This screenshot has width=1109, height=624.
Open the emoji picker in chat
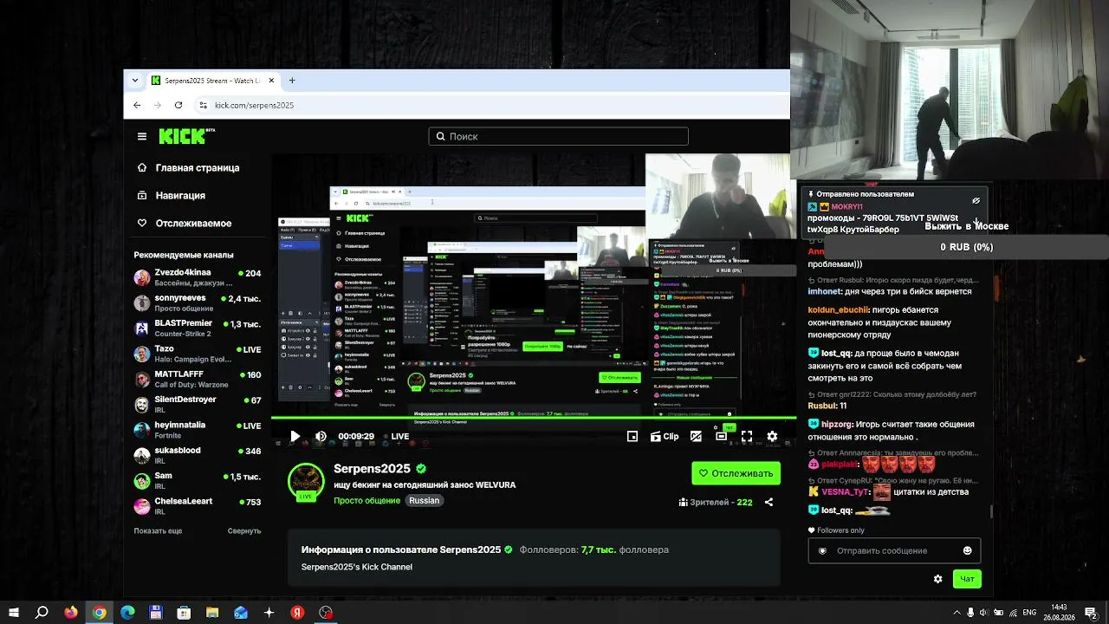click(967, 550)
